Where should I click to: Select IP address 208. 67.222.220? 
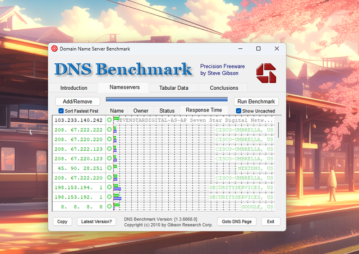79,178
